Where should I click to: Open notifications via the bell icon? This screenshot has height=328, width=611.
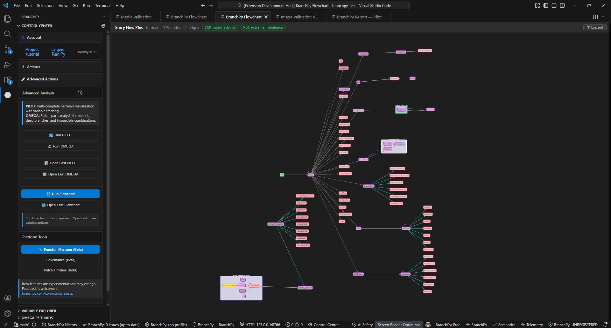(x=607, y=325)
